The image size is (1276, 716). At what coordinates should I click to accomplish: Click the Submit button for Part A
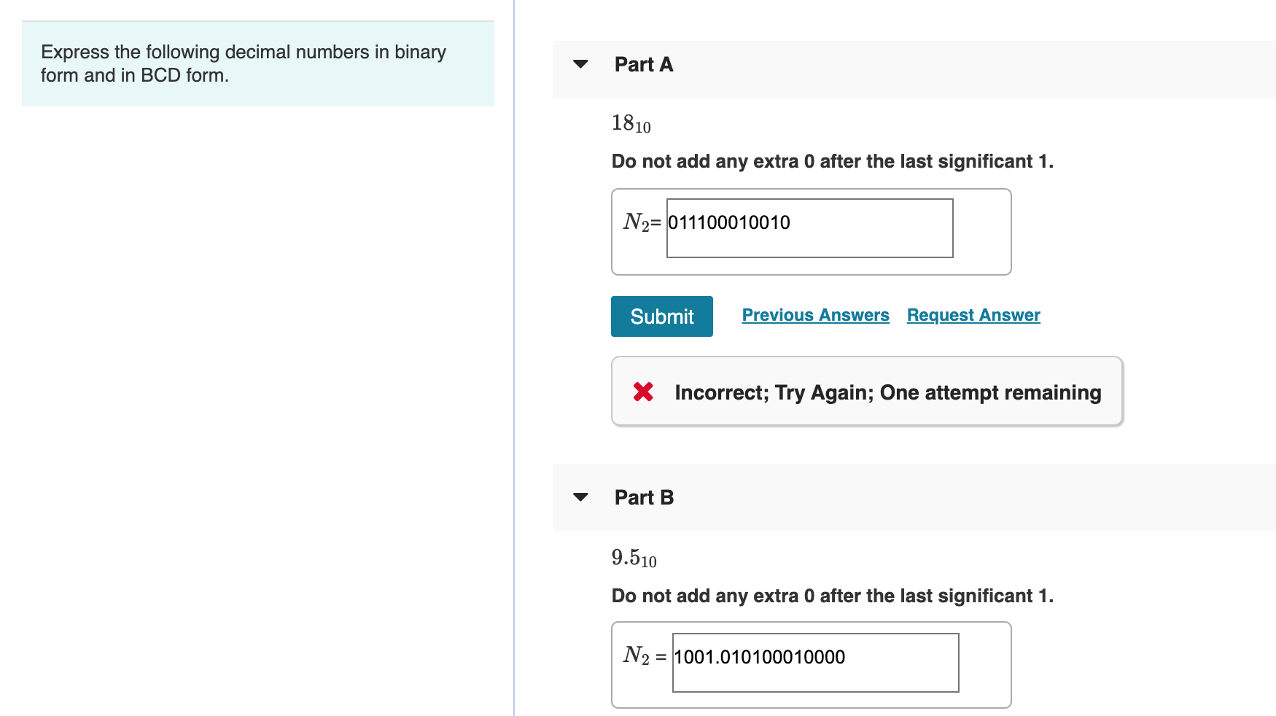point(661,316)
